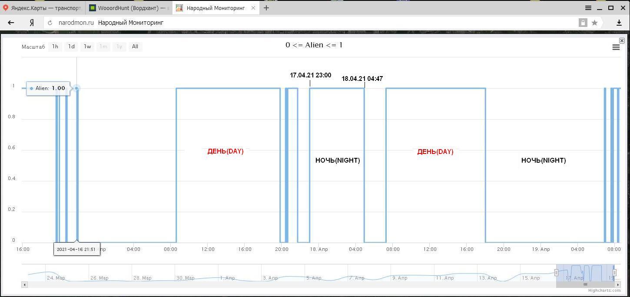
Task: Go back with the browser back arrow
Action: point(11,23)
